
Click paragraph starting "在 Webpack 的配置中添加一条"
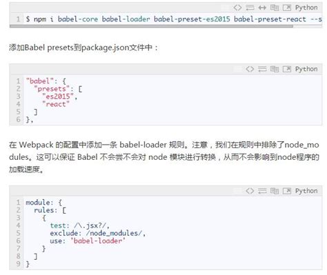tap(164, 157)
